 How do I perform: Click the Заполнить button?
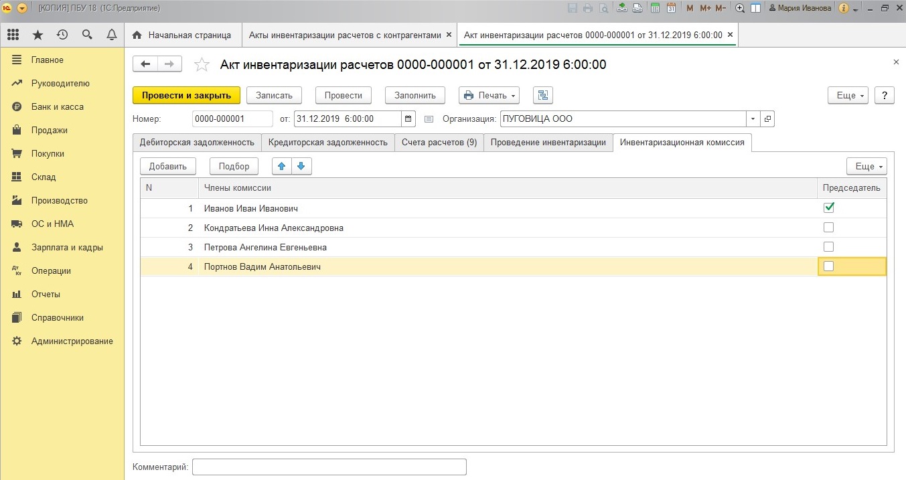coord(415,95)
